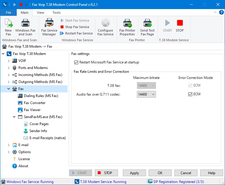Click T.38 Modem Service: Running status

click(103, 182)
